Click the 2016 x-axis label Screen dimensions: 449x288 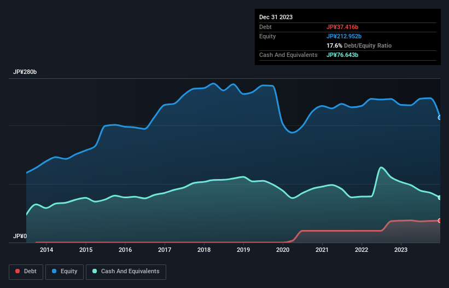125,250
